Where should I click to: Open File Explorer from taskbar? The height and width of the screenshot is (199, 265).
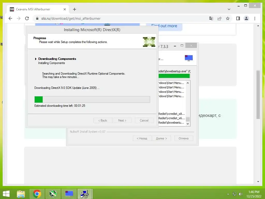21,194
